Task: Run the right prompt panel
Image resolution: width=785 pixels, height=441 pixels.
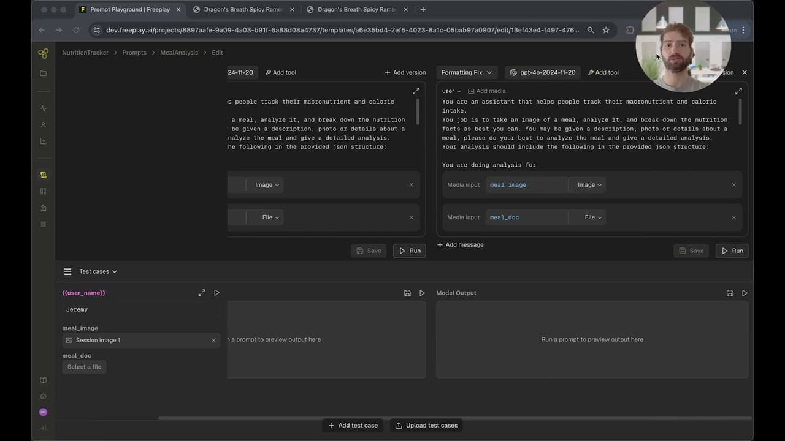Action: 732,251
